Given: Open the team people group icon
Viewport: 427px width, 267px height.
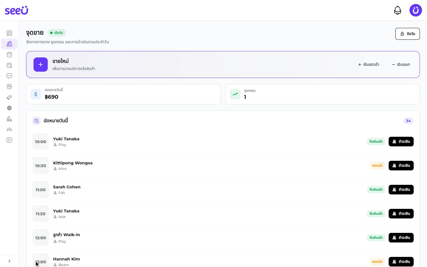Looking at the screenshot, I should pos(9,129).
